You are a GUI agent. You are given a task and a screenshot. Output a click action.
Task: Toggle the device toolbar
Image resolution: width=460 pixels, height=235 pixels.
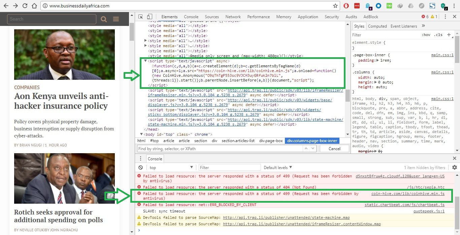click(x=150, y=16)
